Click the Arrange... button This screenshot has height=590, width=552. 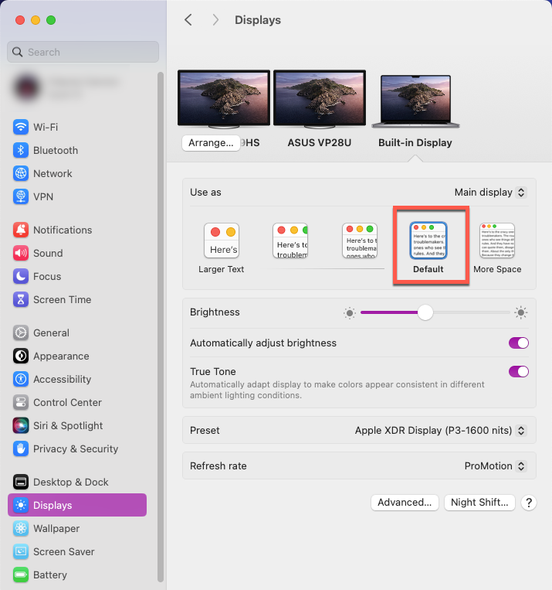click(211, 143)
